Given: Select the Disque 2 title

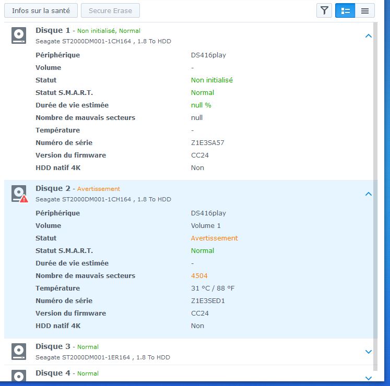Looking at the screenshot, I should point(53,188).
